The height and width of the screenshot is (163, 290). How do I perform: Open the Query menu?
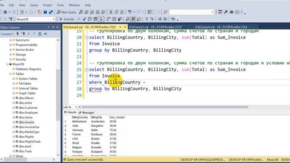34,5
